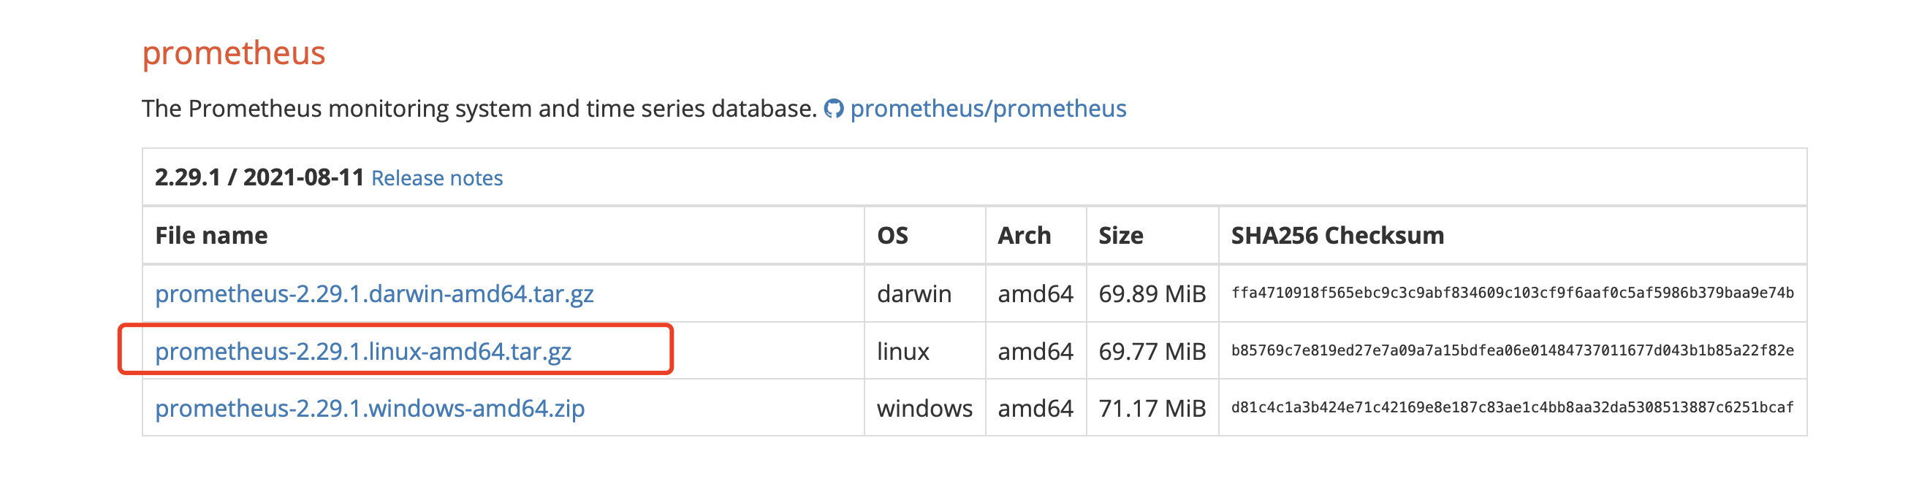
Task: Click the version header 2.29.1 / 2021-08-11
Action: tap(257, 178)
